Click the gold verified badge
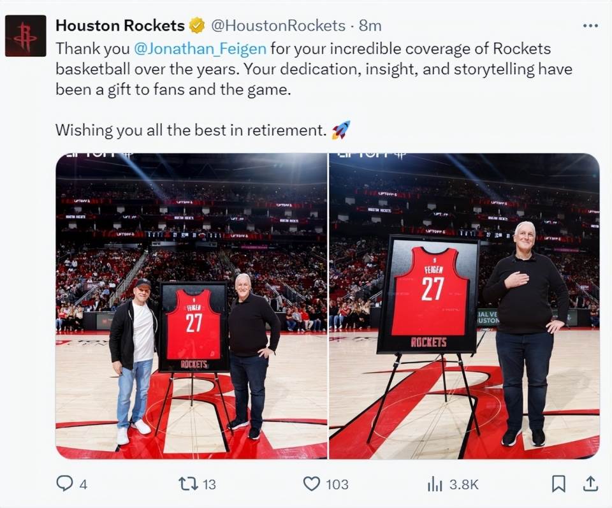The width and height of the screenshot is (612, 508). point(197,25)
